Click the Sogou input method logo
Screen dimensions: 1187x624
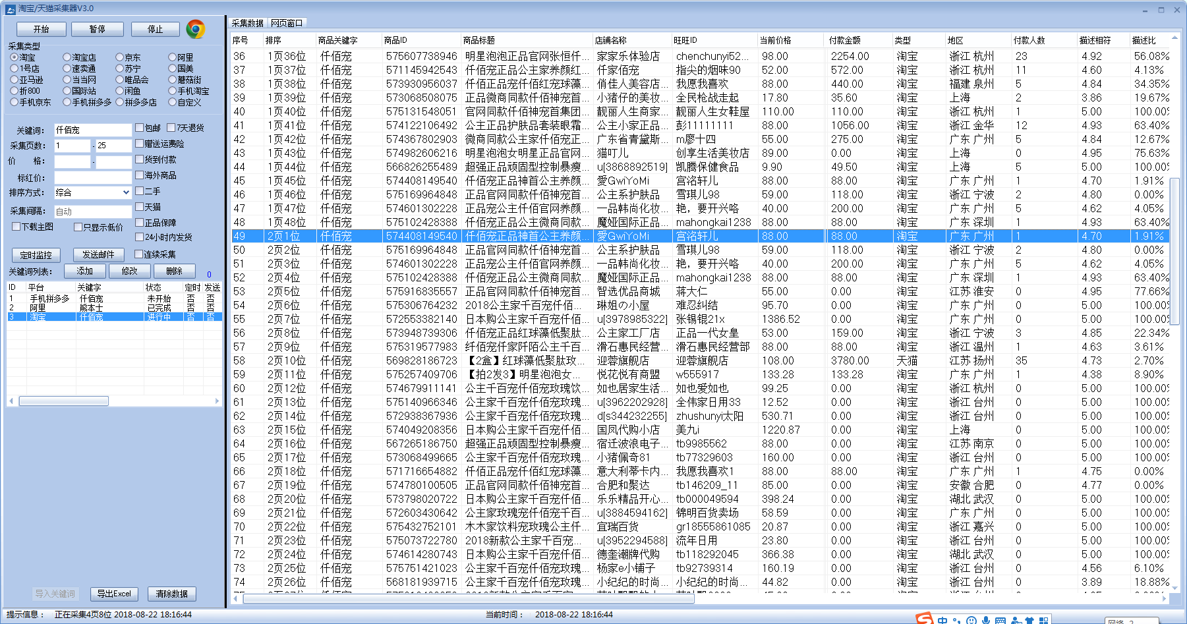925,619
